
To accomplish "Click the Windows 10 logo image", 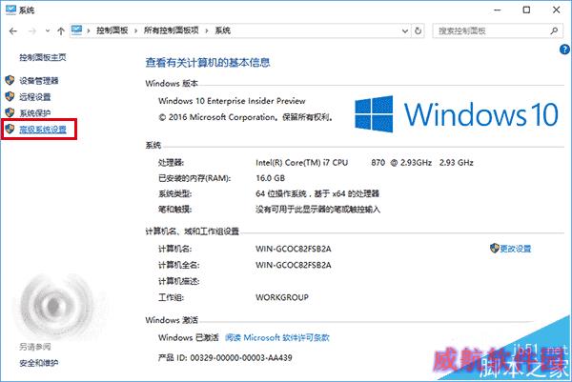I will point(457,114).
